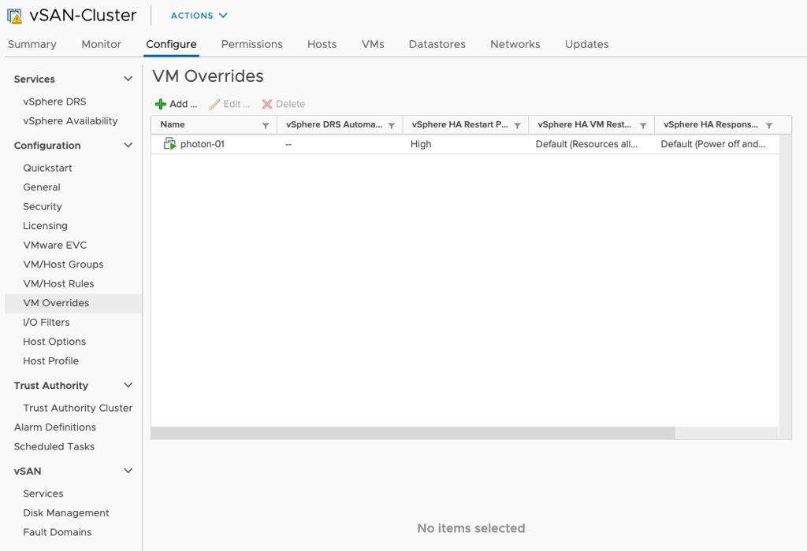Screen dimensions: 807x551
Task: Filter the vSphere HA Restart Priority column
Action: (x=517, y=125)
